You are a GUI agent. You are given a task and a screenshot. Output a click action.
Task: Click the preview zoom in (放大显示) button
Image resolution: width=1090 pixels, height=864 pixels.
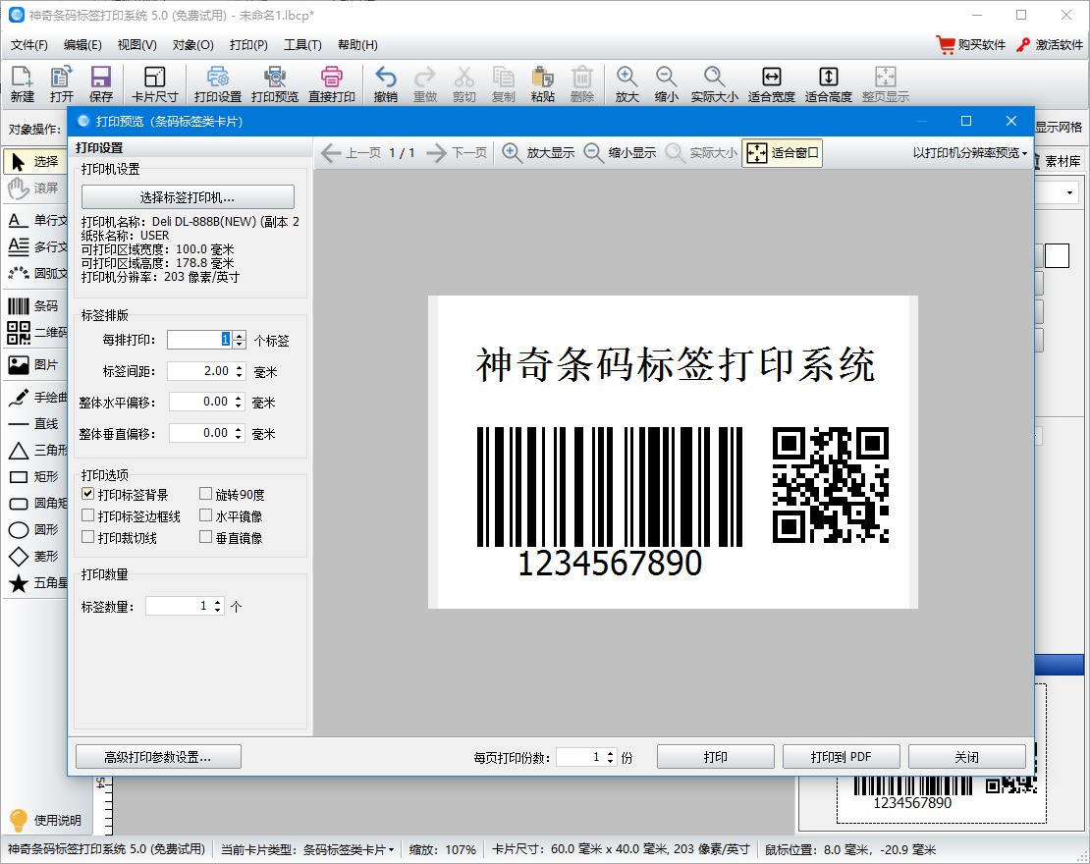click(539, 152)
